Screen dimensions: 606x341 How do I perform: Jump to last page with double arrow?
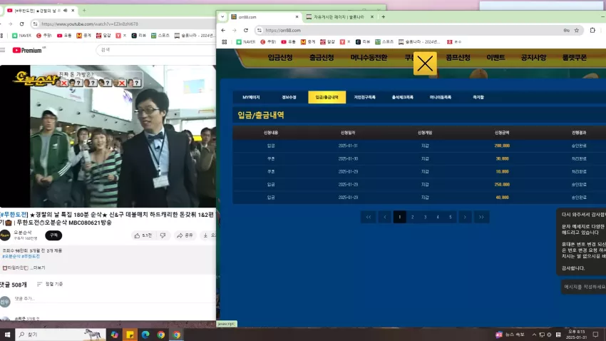(x=481, y=217)
